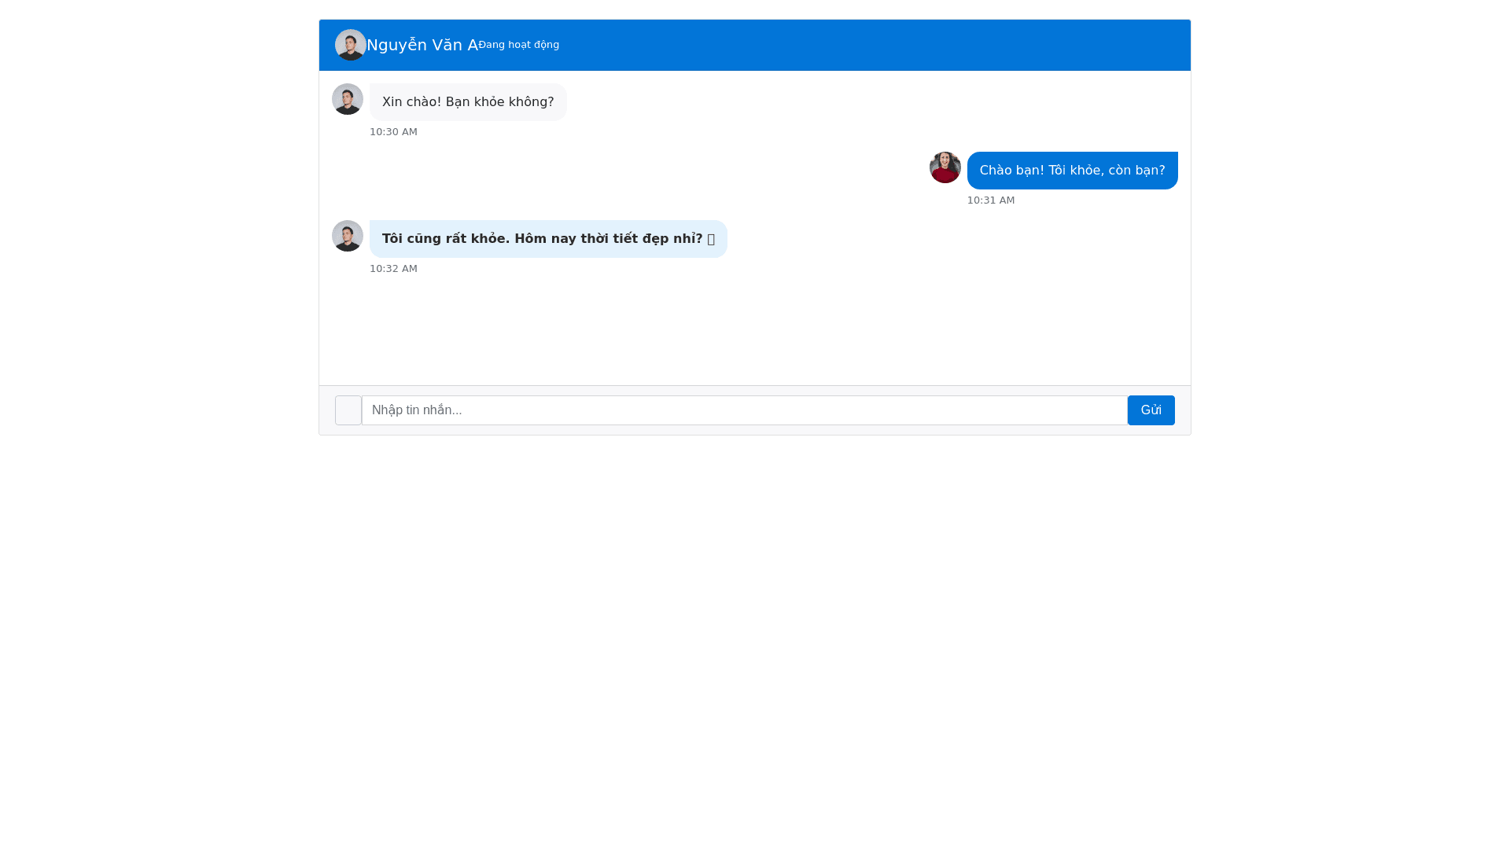This screenshot has width=1510, height=849.
Task: Click the emoji glyph ending the third message
Action: (711, 239)
